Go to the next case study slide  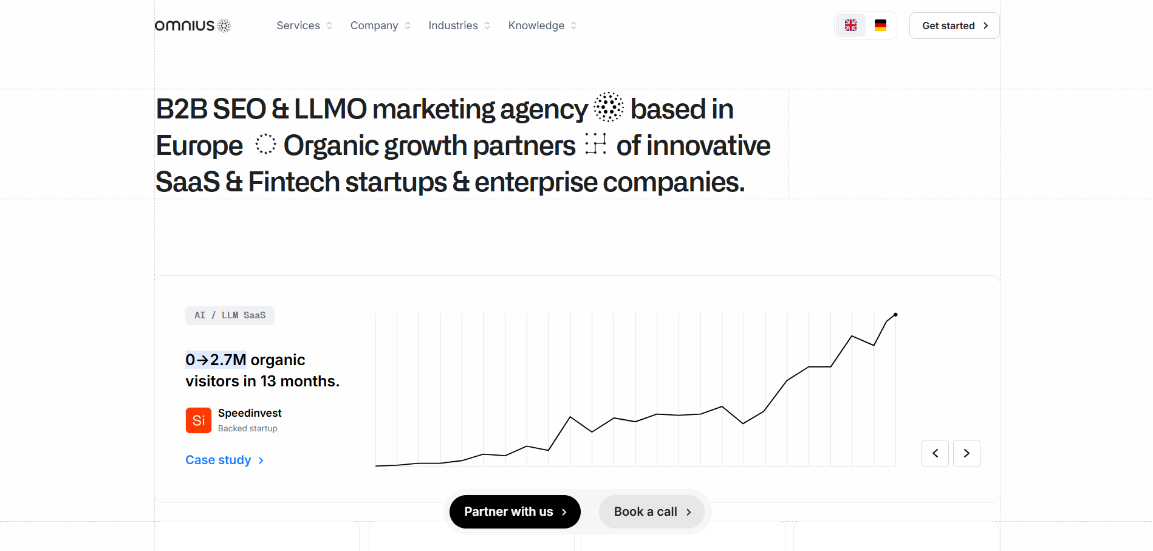(967, 453)
